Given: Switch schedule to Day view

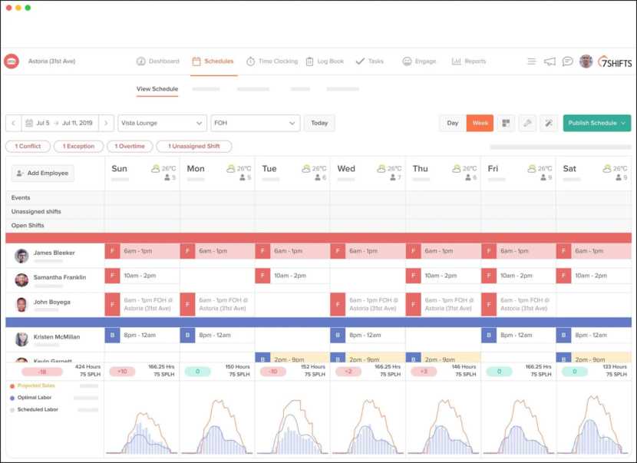Looking at the screenshot, I should coord(453,123).
